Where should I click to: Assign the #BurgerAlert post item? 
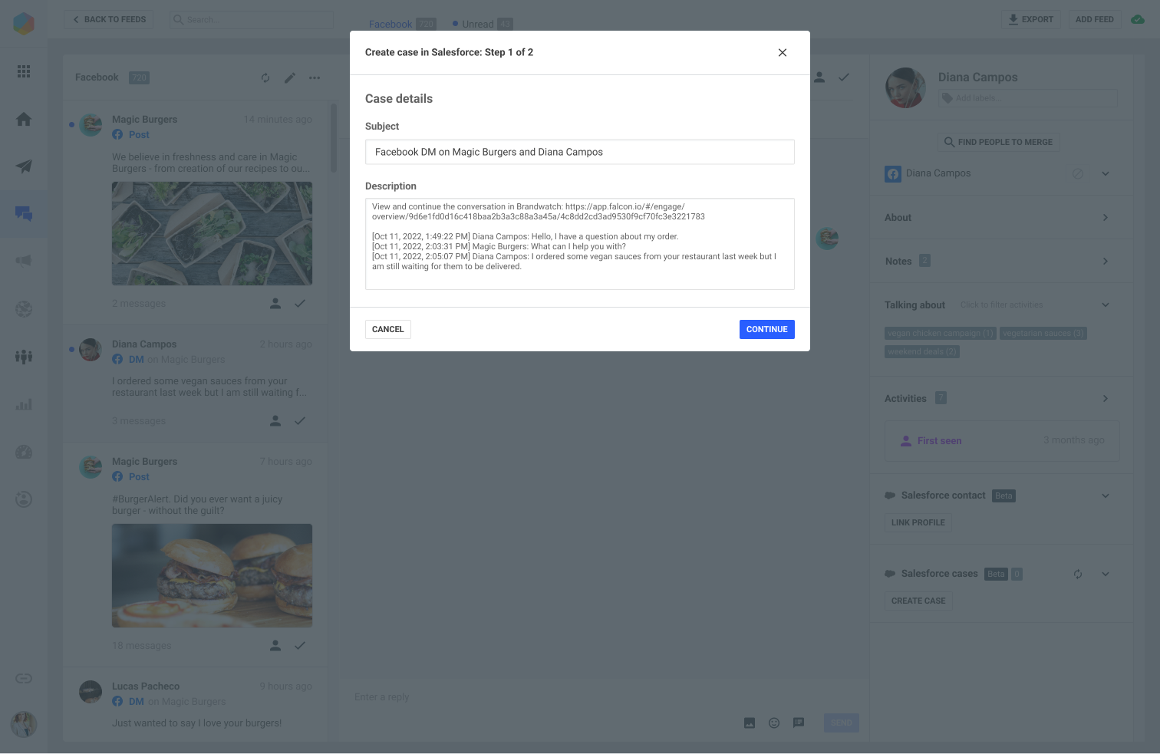[x=275, y=646]
